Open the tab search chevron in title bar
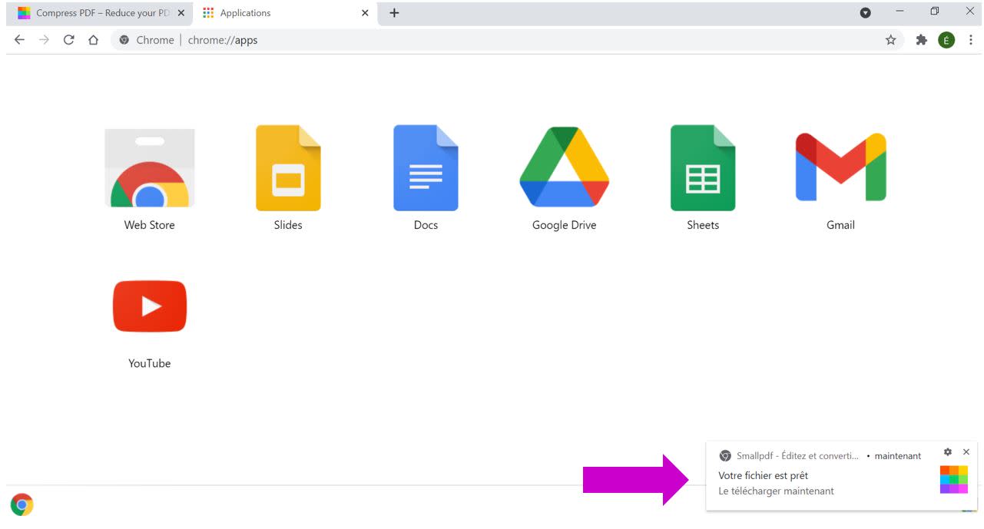Viewport: 984px width, 529px height. coord(866,12)
